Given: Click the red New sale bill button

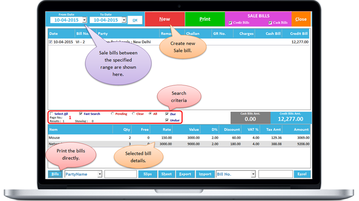Looking at the screenshot, I should [165, 19].
